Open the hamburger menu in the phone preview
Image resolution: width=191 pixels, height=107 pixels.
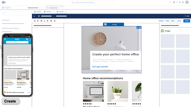coord(5,39)
